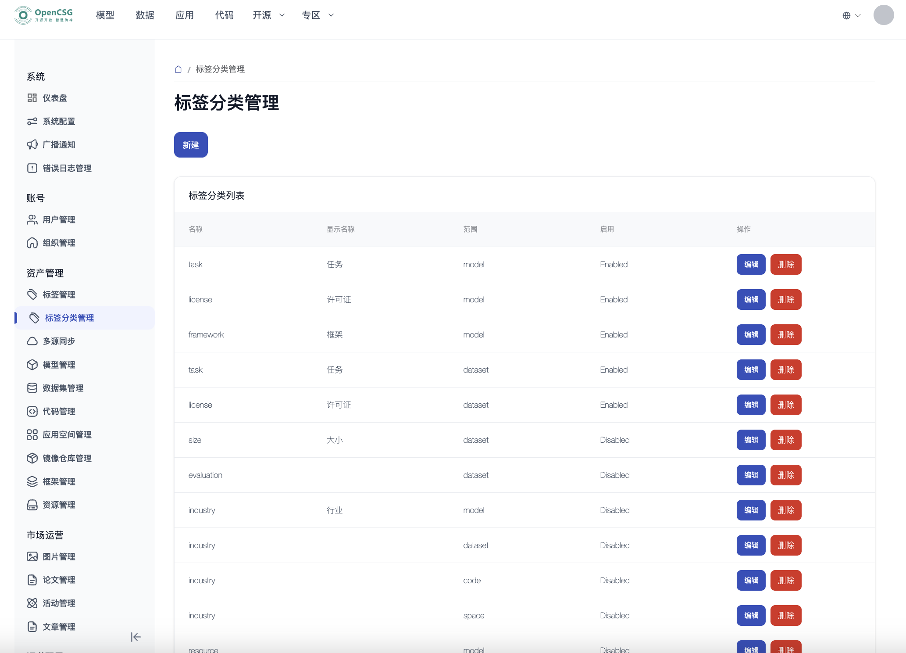Open the dashboard icon 仪表盘

(32, 98)
